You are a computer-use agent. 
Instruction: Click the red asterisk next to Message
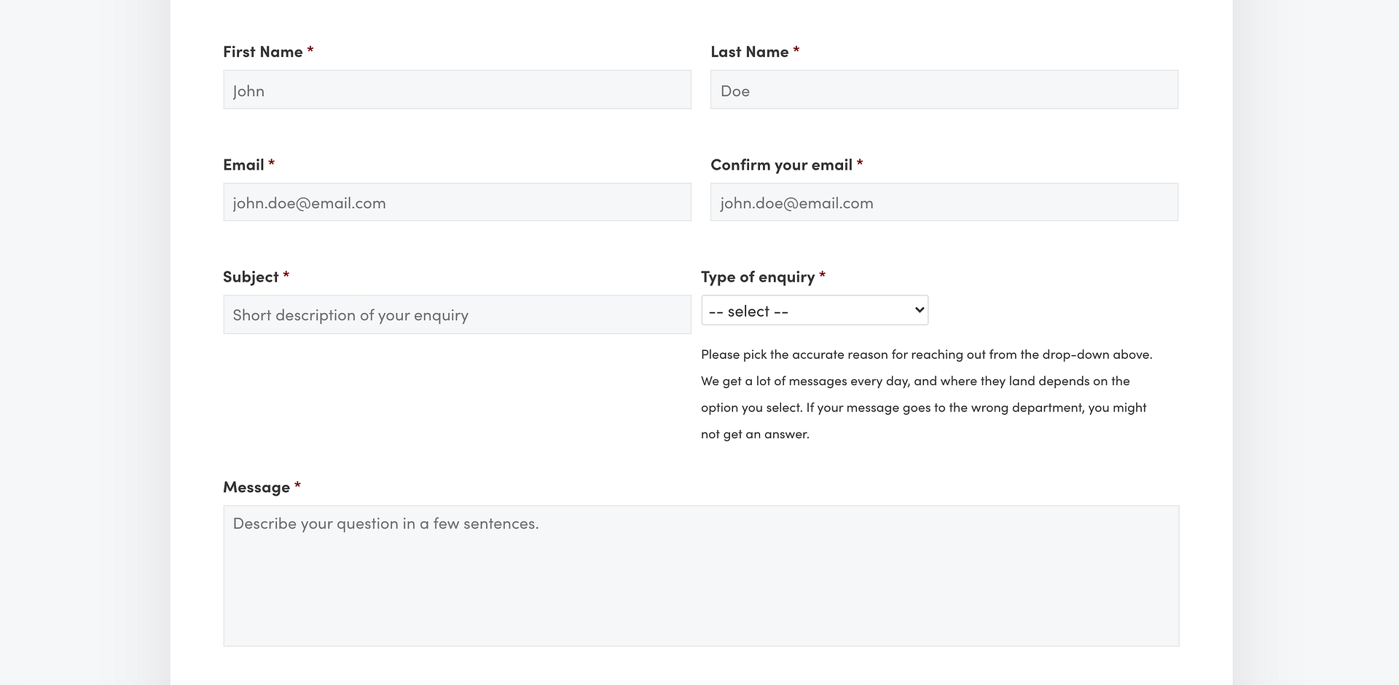click(297, 486)
